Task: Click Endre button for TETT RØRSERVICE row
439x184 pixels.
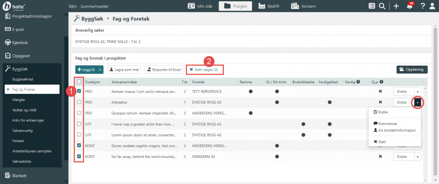Action: (x=404, y=92)
